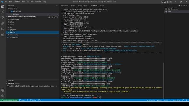Change language mode Shell Script
189x106 pixels.
pyautogui.click(x=177, y=100)
